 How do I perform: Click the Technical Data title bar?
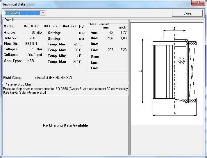pyautogui.click(x=87, y=4)
